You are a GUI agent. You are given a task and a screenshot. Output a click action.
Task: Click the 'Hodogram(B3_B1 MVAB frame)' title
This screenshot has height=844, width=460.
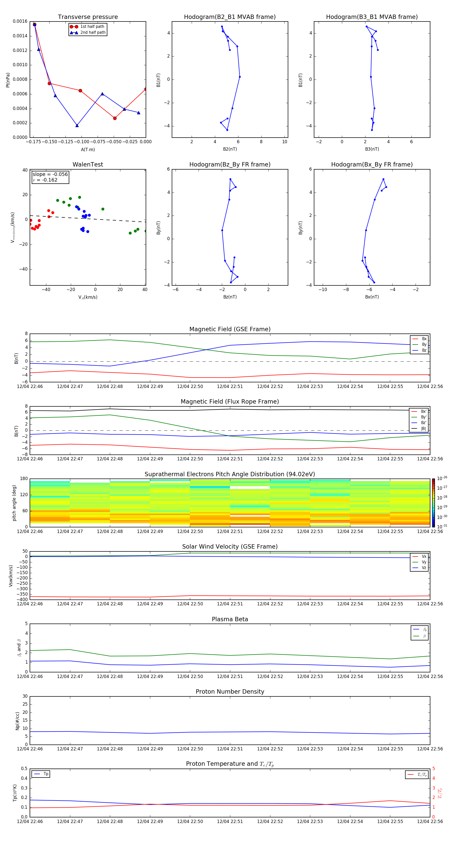372,17
